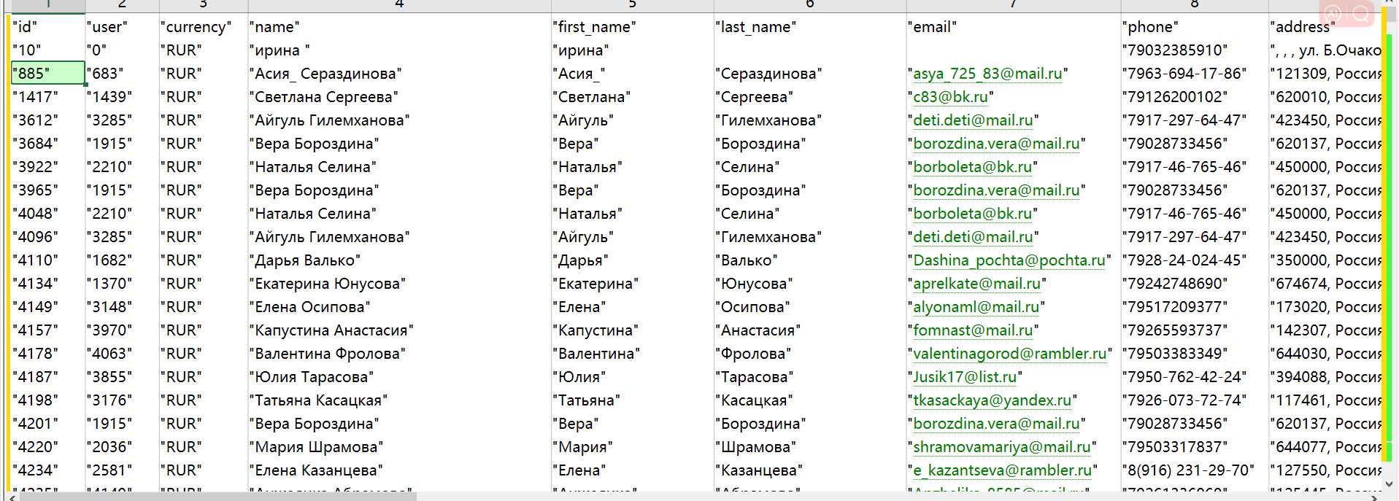Select currency cell "RUR" in row 10
The height and width of the screenshot is (501, 1399).
tap(204, 50)
